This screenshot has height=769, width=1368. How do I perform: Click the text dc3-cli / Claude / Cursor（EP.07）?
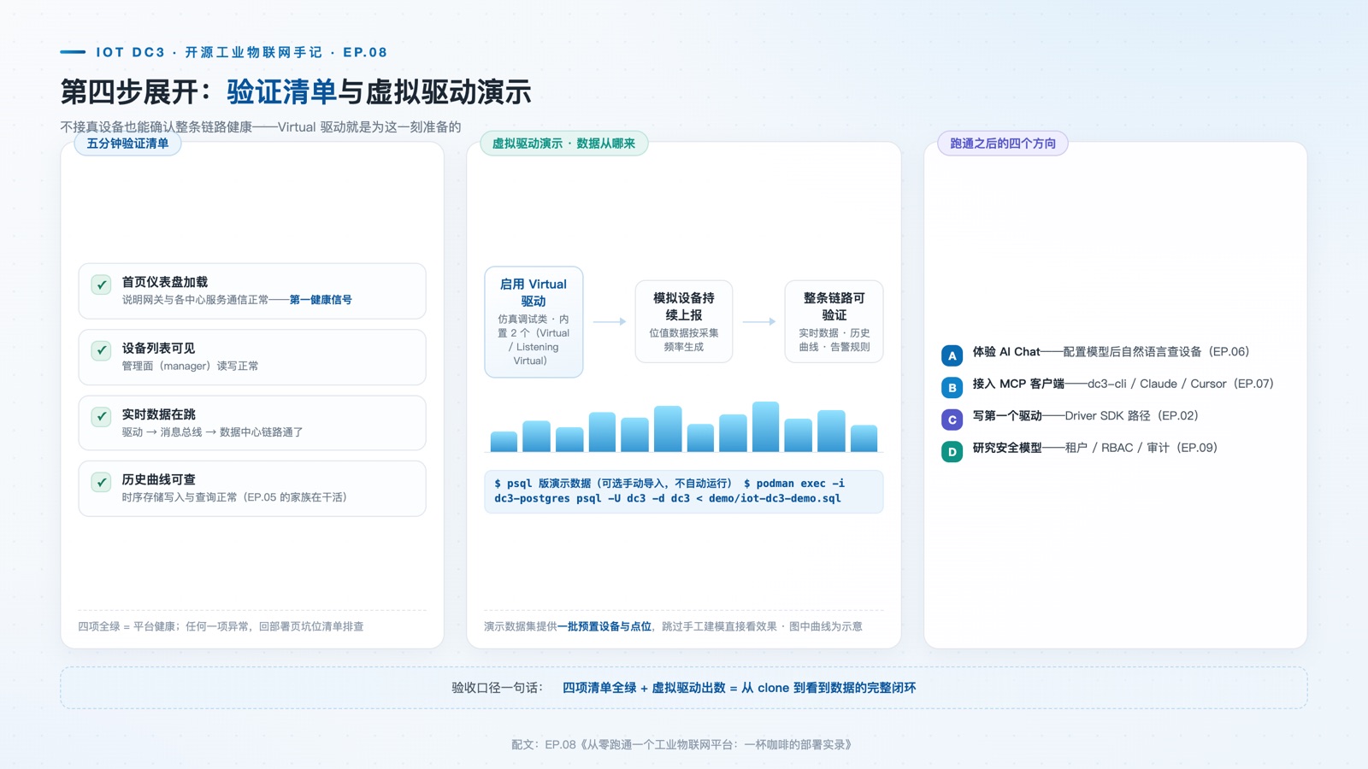1181,384
